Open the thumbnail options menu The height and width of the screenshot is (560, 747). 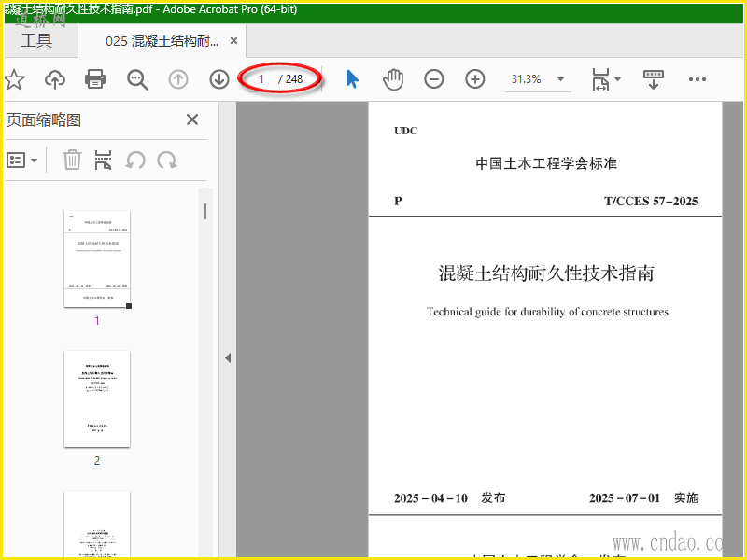pos(21,160)
